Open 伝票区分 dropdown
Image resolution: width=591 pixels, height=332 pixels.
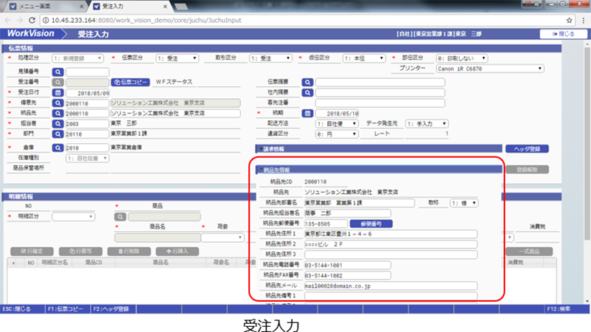pos(177,58)
